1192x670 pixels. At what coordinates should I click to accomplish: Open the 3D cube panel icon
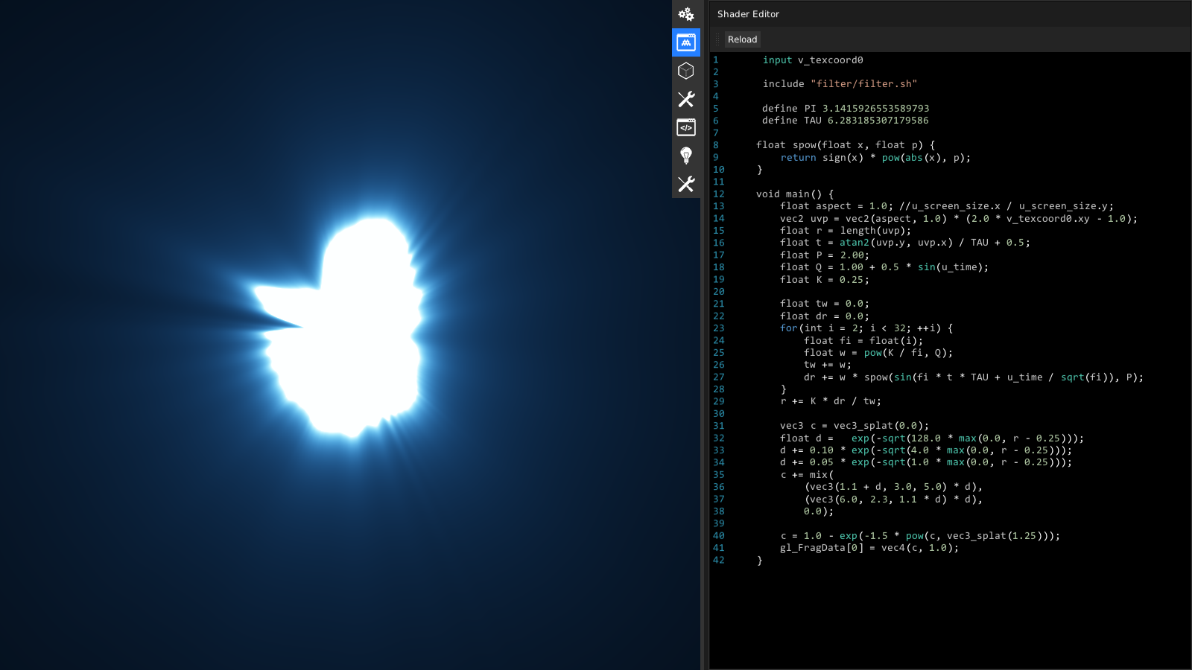click(x=686, y=71)
